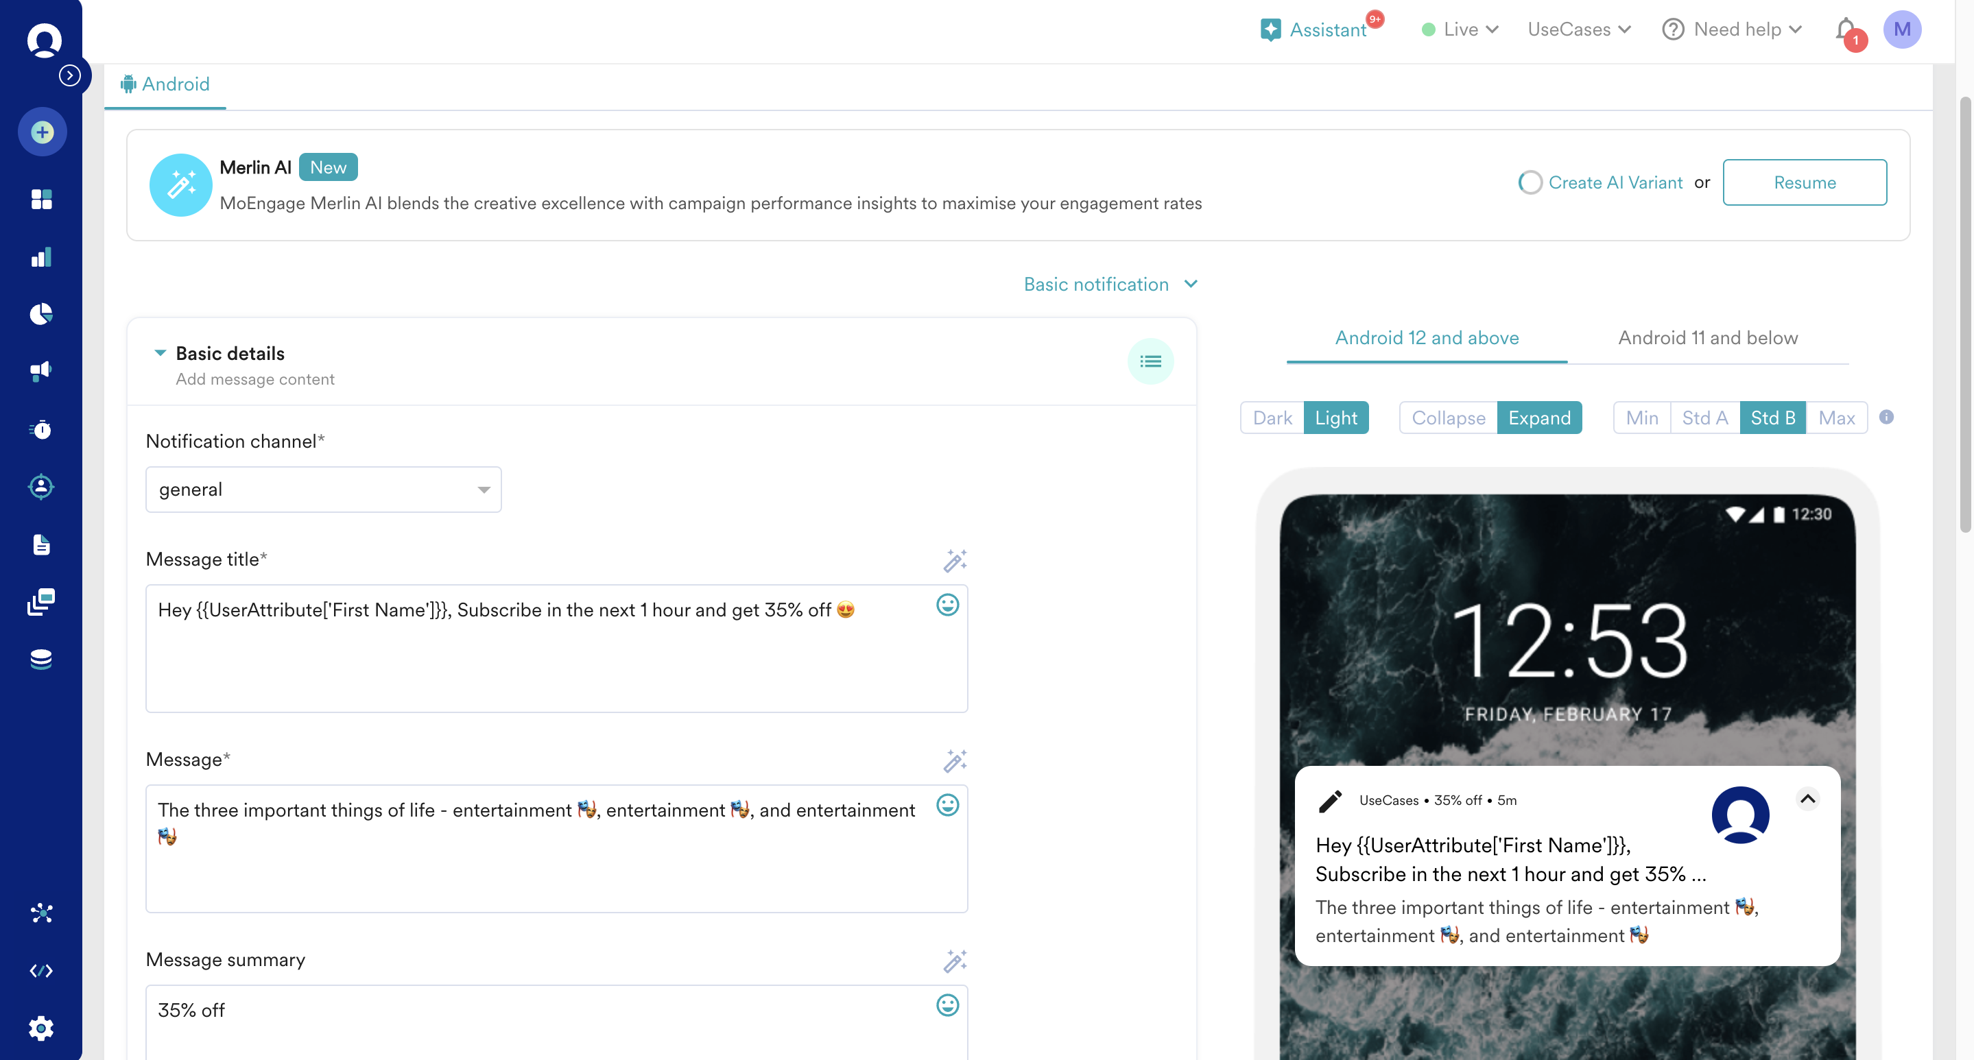The image size is (1974, 1060).
Task: Collapse the Basic details section arrow
Action: point(160,353)
